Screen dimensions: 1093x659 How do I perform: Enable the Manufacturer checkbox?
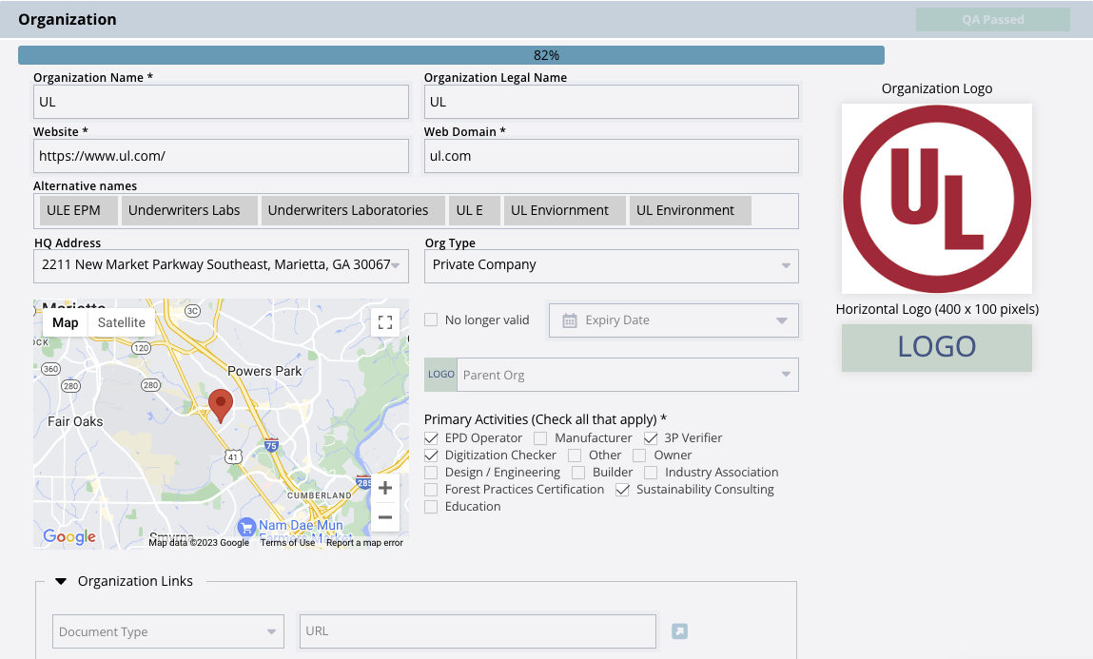[540, 438]
